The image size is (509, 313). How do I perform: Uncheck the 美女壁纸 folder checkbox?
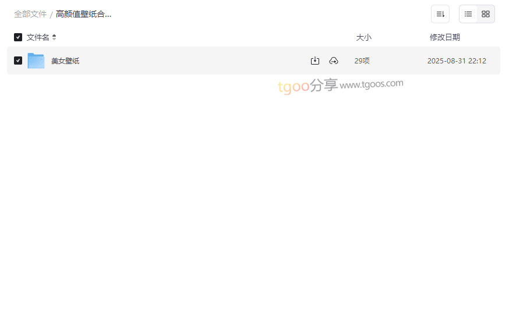18,61
